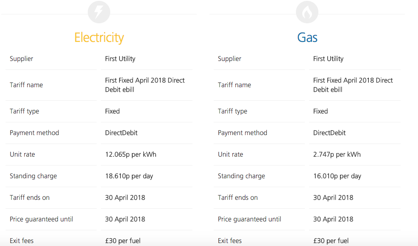Click First Utility under Gas supplier
418x246 pixels.
(x=328, y=58)
